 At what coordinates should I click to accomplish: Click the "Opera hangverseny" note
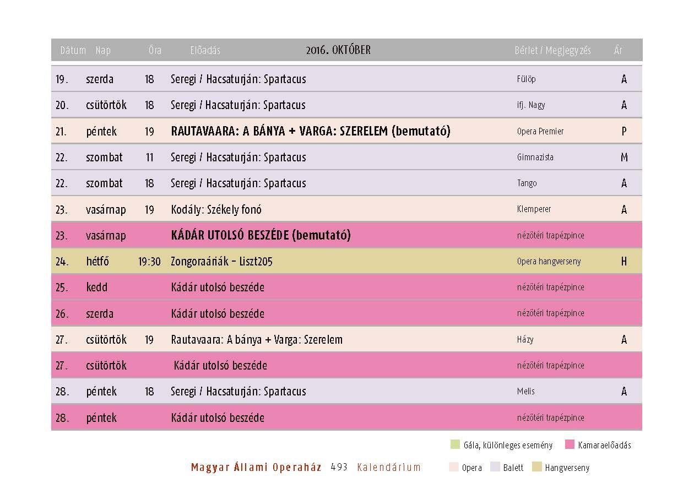pyautogui.click(x=549, y=261)
